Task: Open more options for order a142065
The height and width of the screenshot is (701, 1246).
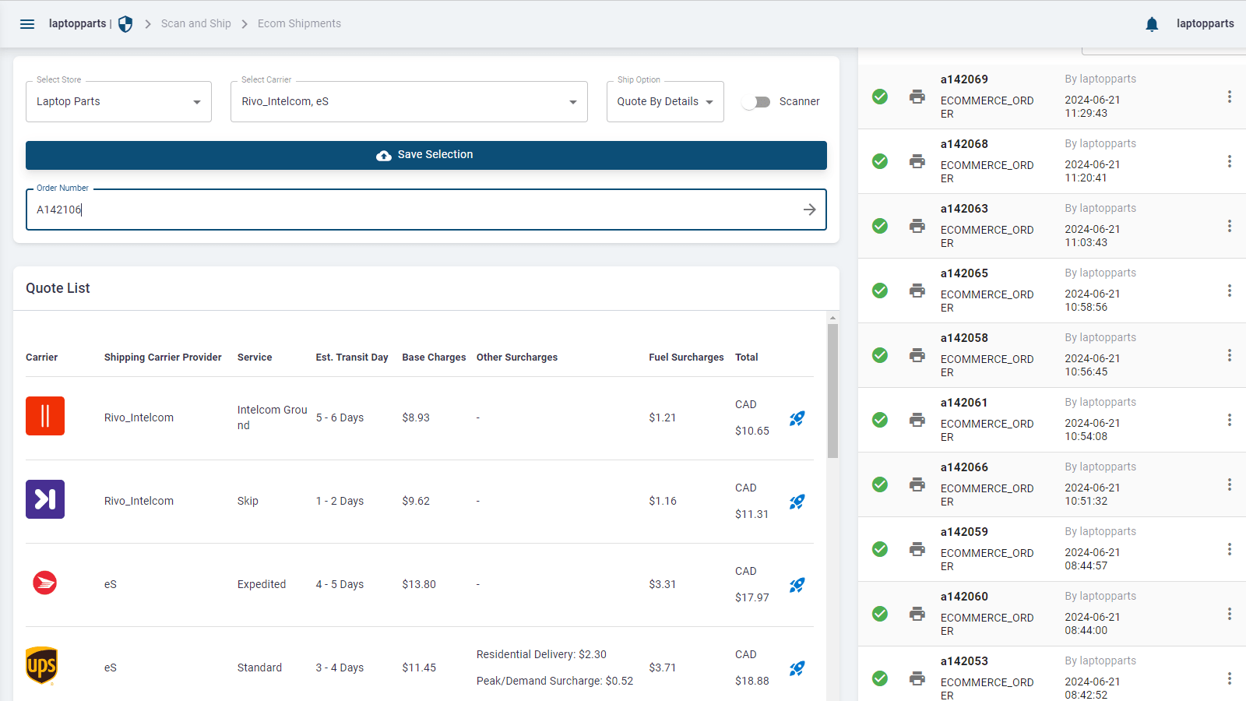Action: click(1230, 291)
